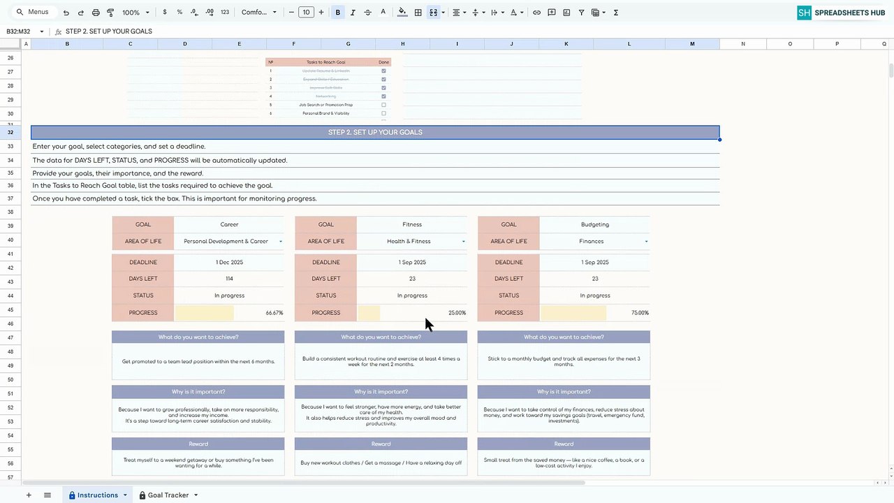Increase decimal places

coord(210,13)
